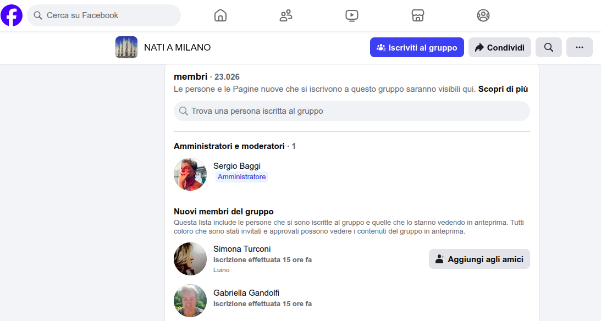
Task: Open the Groups icon in top navigation
Action: pyautogui.click(x=483, y=15)
